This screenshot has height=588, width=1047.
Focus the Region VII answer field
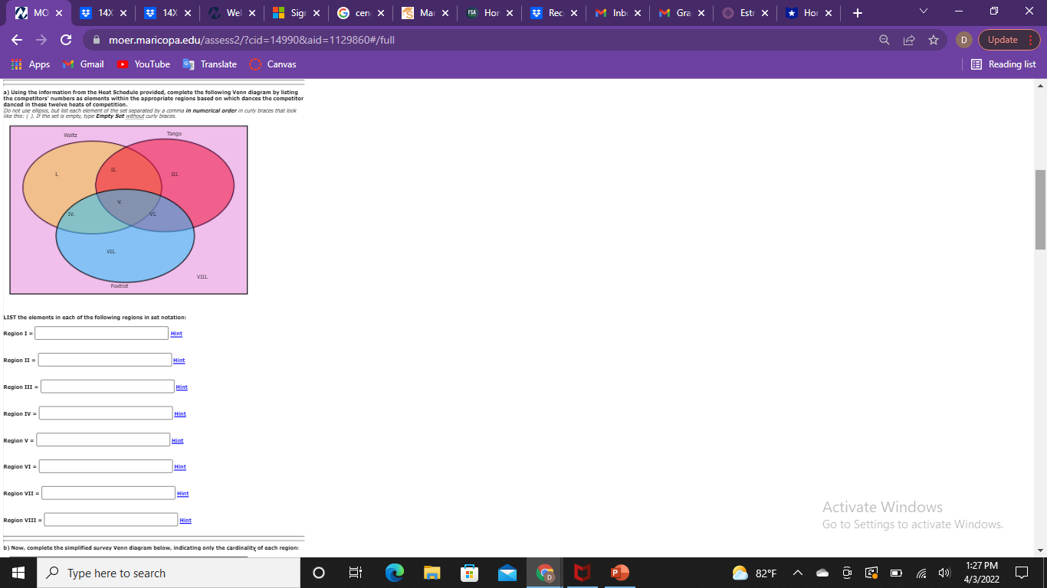click(109, 493)
